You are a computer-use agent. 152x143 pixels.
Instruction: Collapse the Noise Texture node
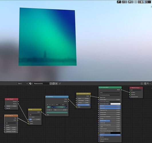coord(6,116)
